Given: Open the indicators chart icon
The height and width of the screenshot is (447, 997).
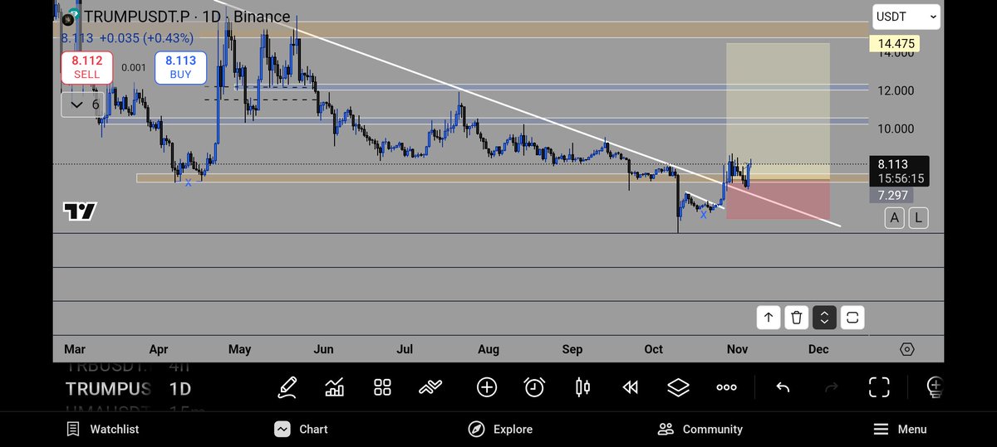Looking at the screenshot, I should tap(335, 386).
